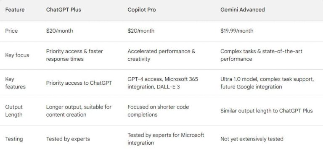
Task: Click the Feature column header
Action: coord(15,10)
